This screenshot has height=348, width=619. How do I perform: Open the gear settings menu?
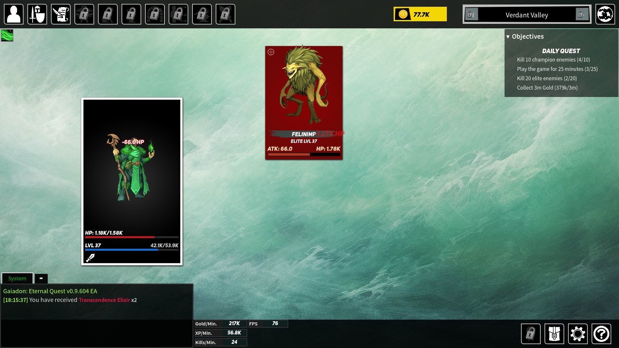coord(577,334)
